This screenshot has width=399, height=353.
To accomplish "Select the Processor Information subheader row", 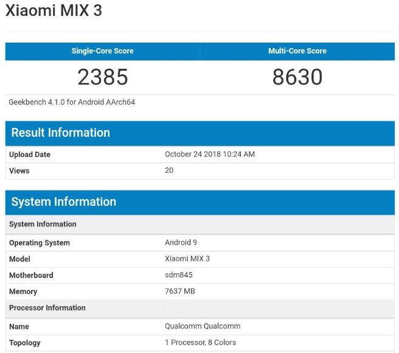I will coord(200,308).
